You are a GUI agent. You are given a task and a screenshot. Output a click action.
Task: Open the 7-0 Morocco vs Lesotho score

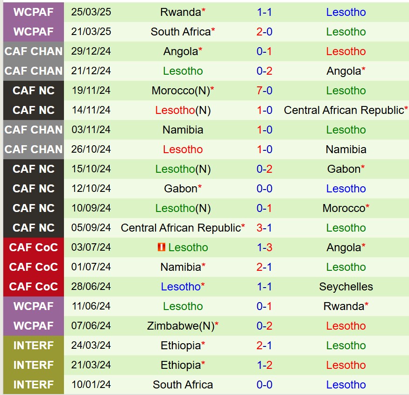[264, 91]
